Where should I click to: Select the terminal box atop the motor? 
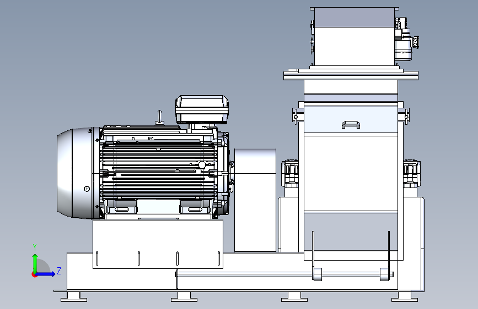click(x=202, y=109)
